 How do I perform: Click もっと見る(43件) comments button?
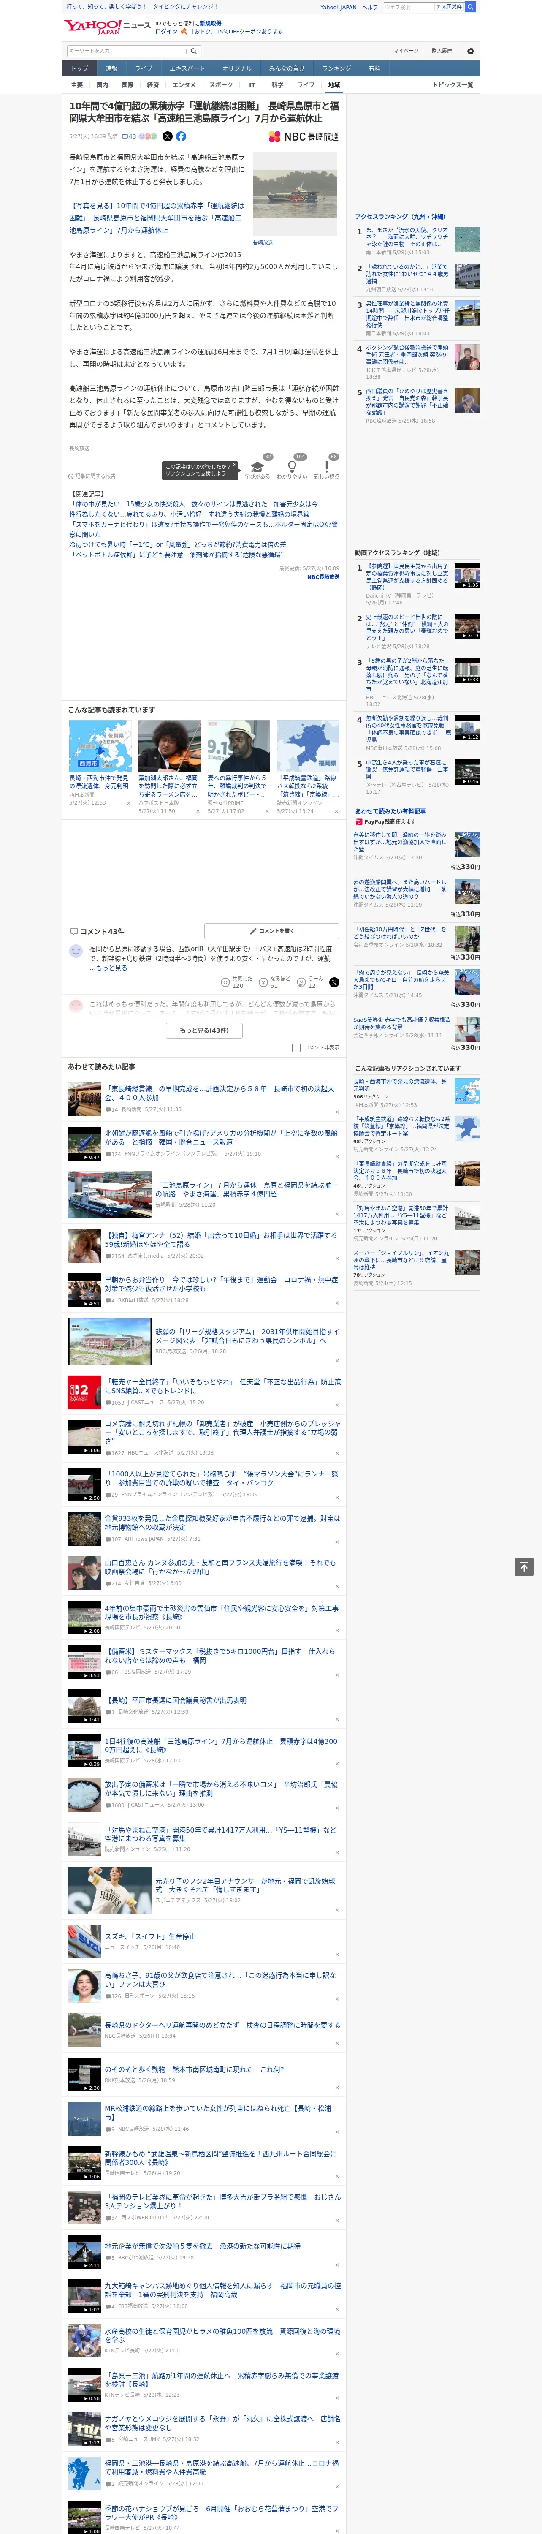pyautogui.click(x=205, y=1030)
